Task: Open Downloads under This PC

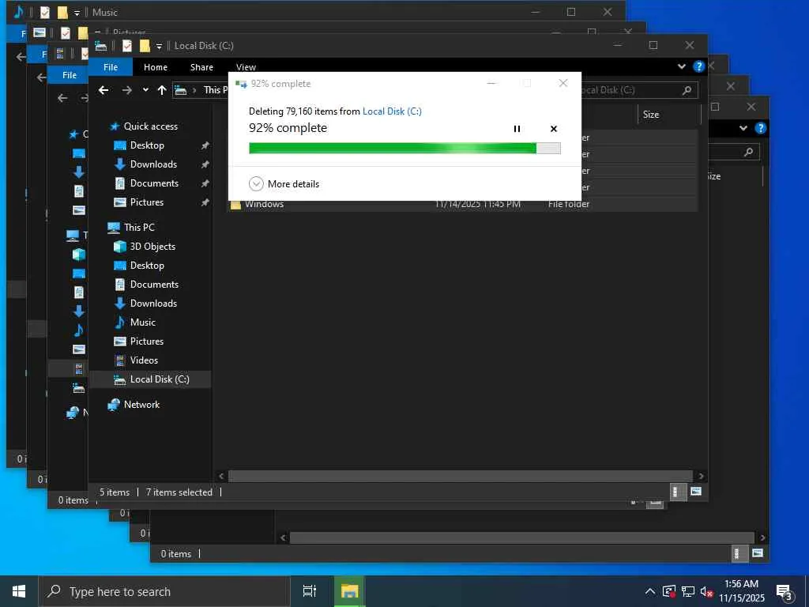Action: [x=153, y=303]
